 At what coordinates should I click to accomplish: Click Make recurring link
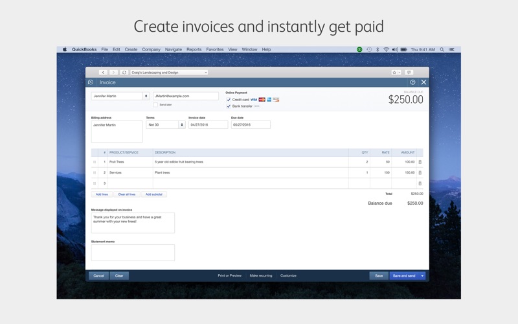261,275
